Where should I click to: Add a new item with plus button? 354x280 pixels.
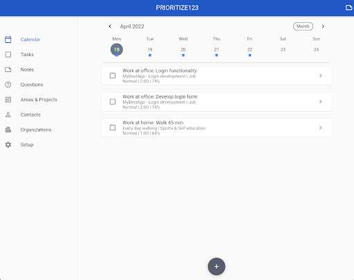[216, 266]
